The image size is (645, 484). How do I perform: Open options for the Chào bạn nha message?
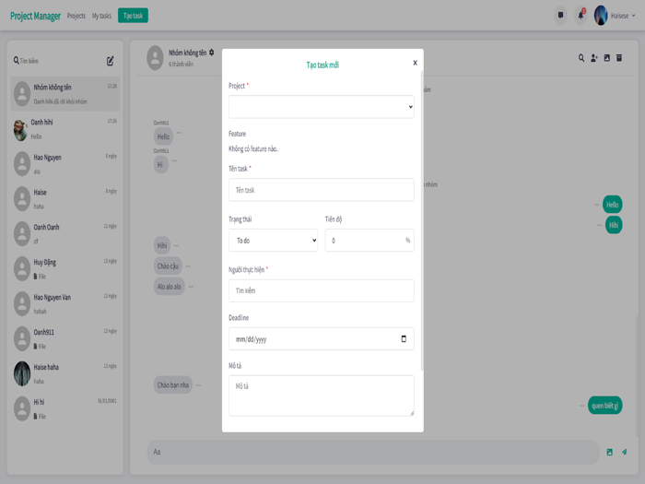click(x=198, y=385)
